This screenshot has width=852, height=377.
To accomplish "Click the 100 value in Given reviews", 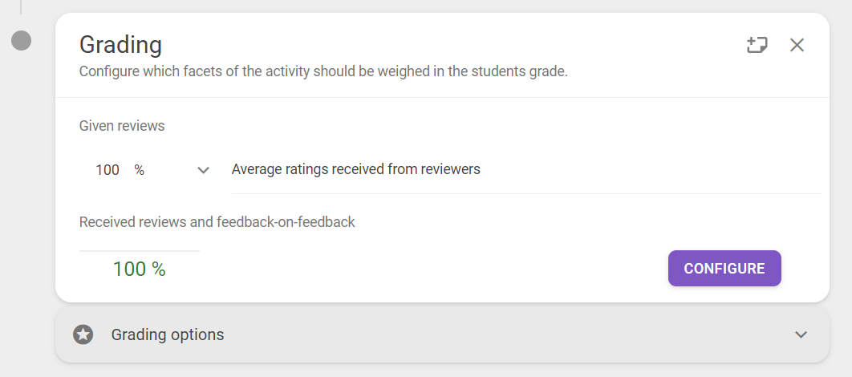I will coord(108,170).
